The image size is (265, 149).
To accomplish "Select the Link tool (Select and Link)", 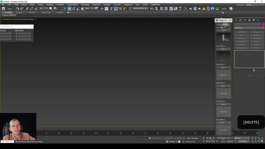I will click(27, 9).
